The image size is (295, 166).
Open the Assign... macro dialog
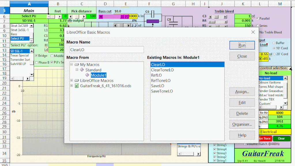pyautogui.click(x=242, y=92)
